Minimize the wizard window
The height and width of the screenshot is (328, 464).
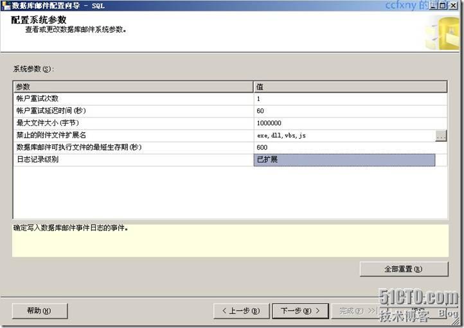click(433, 5)
